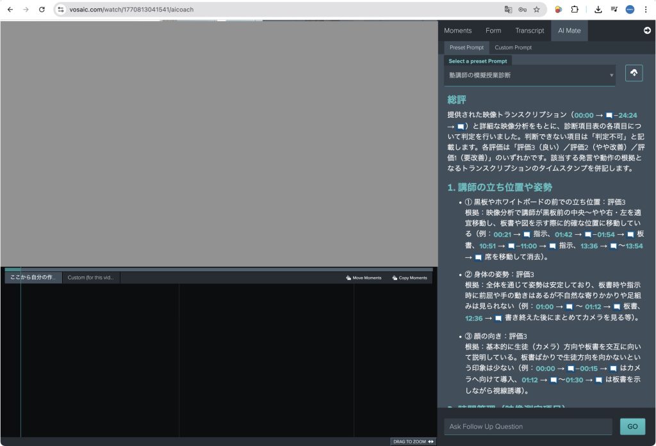Open the Chrome three-dot menu
The width and height of the screenshot is (656, 446).
(x=645, y=10)
